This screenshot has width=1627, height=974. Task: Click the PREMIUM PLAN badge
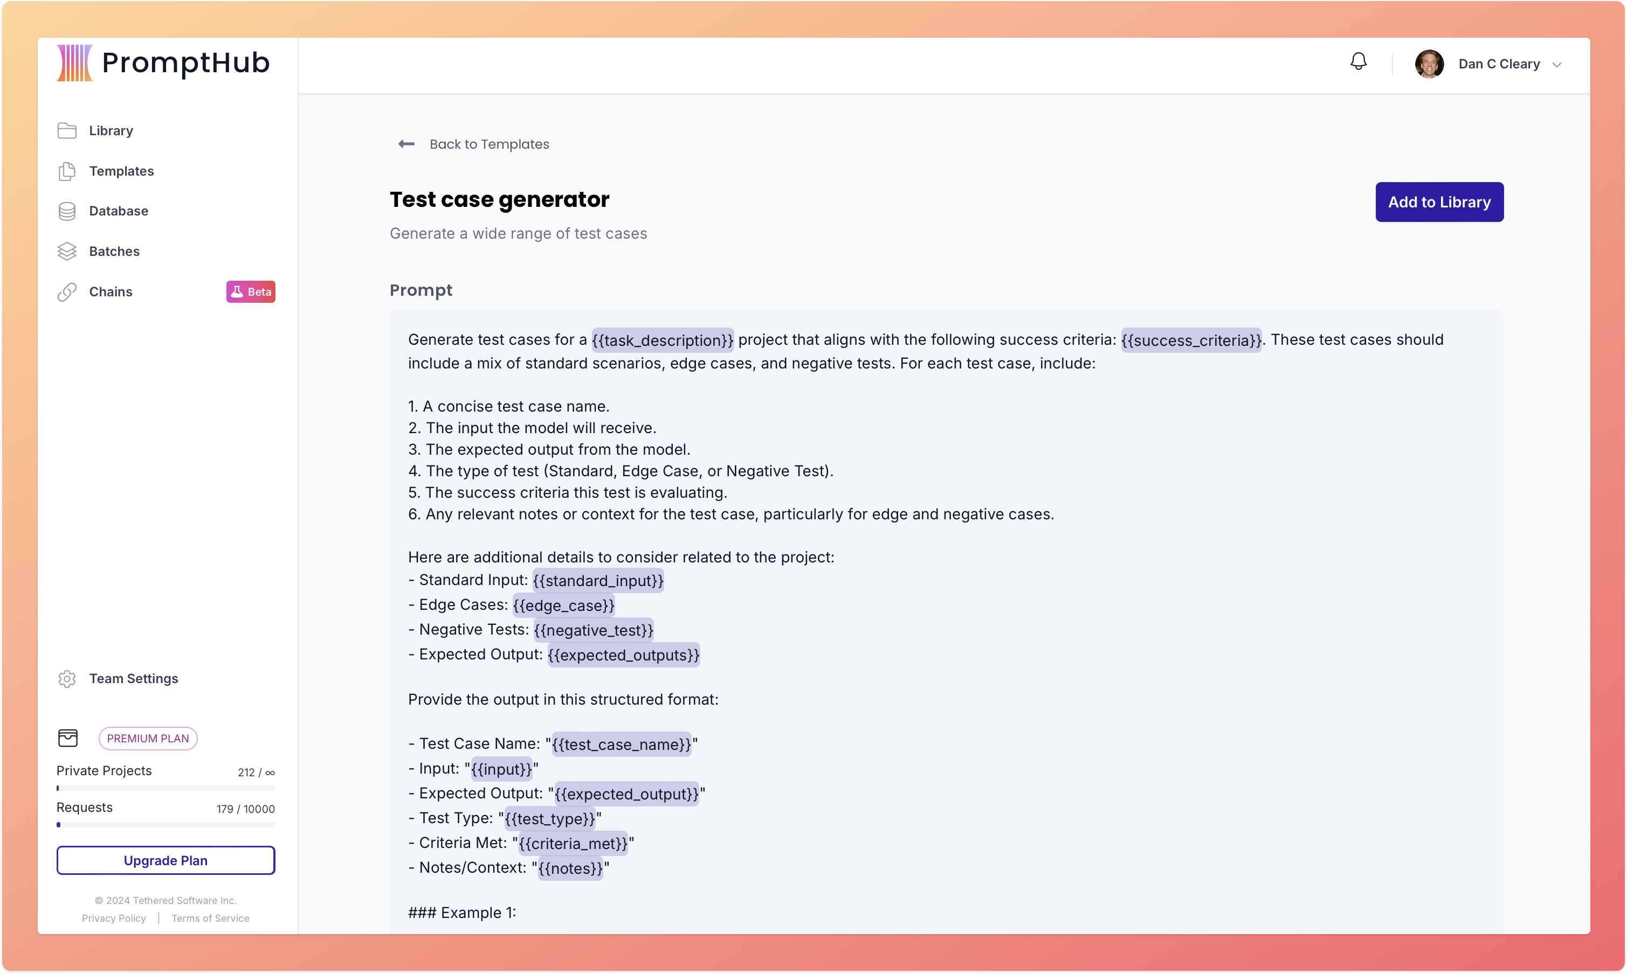tap(148, 739)
